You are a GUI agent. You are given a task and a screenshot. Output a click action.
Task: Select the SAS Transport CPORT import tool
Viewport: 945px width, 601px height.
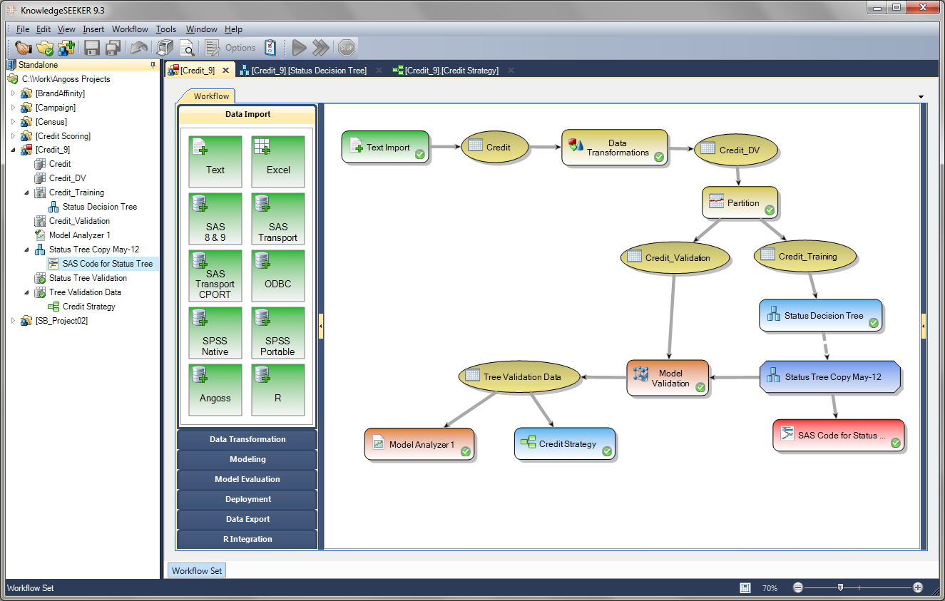pyautogui.click(x=215, y=275)
